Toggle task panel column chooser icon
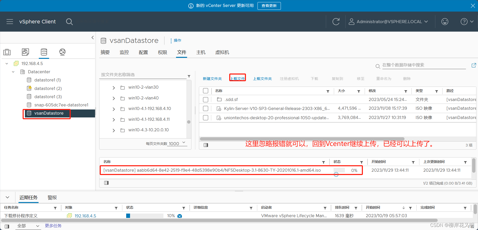 [7, 226]
